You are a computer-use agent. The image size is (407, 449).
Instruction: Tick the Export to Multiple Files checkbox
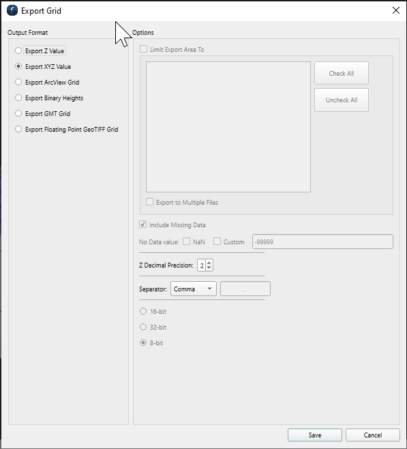[x=149, y=202]
